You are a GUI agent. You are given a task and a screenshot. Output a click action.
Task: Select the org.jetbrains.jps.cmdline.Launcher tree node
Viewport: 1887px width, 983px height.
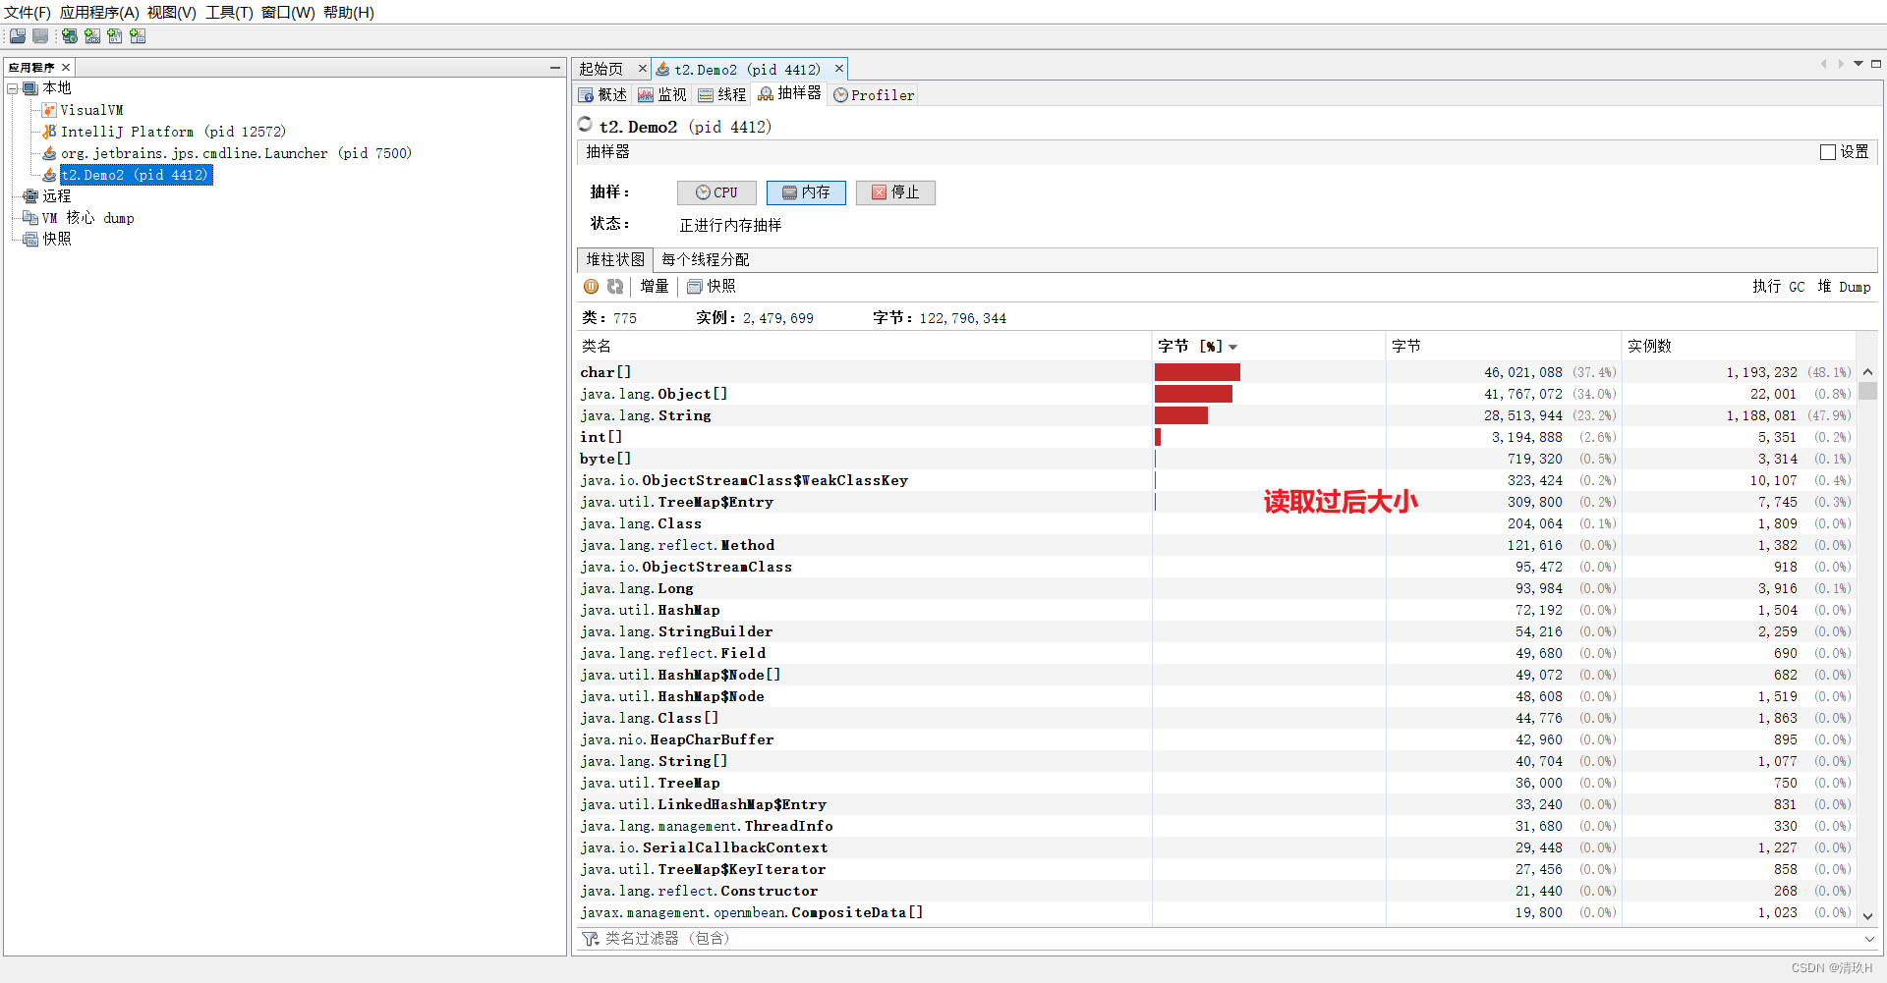(236, 153)
